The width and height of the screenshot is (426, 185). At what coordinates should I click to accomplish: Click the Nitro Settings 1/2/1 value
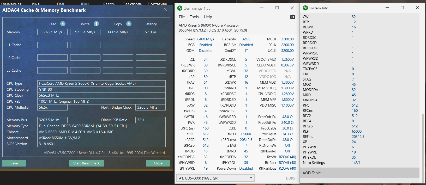[x=356, y=163]
